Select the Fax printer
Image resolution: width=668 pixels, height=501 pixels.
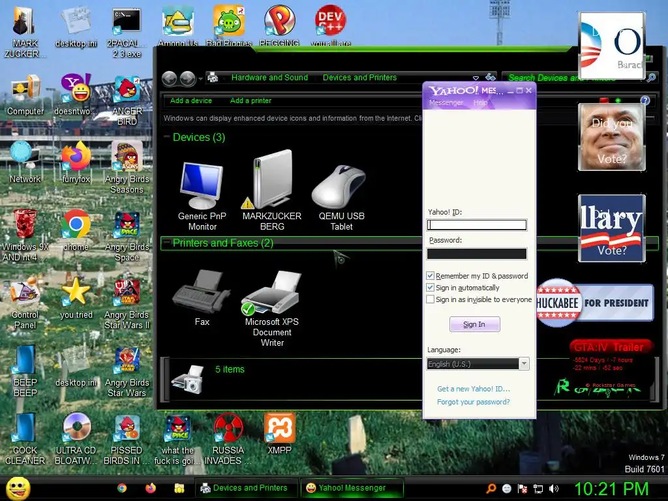202,297
